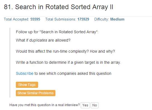The width and height of the screenshot is (152, 110).
Task: Click the 'Total Accepted:' label
Action: (x=16, y=19)
